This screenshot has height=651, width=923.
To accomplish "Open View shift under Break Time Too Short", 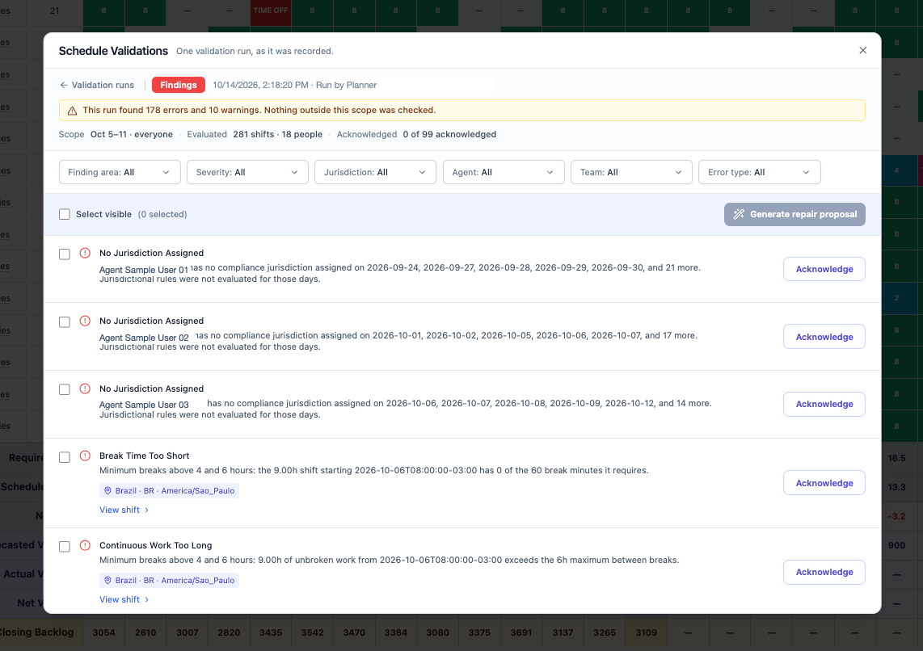I will click(x=124, y=510).
